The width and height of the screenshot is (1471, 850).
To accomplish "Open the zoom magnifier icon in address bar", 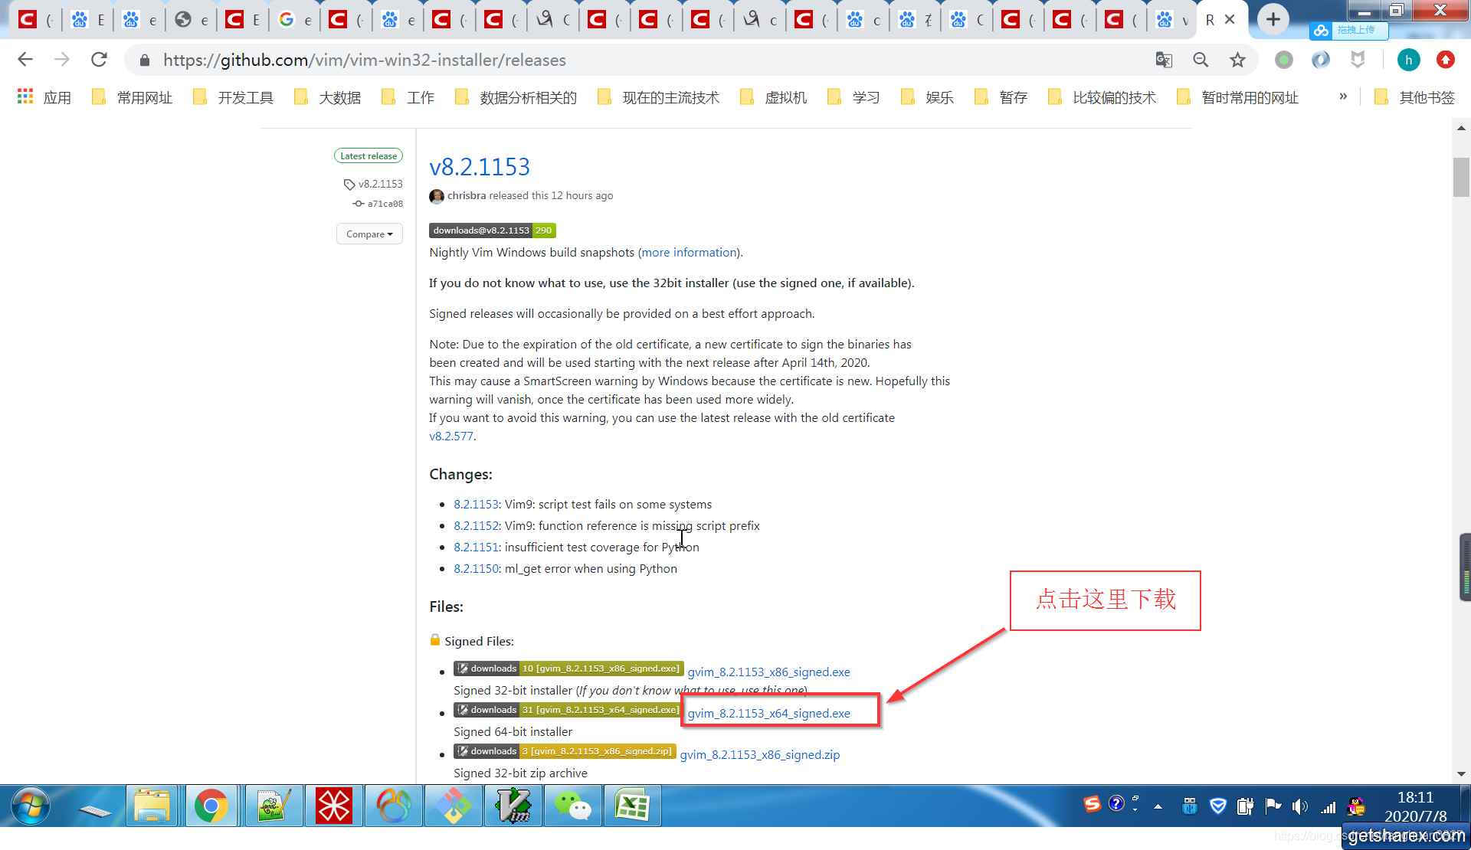I will [1201, 60].
